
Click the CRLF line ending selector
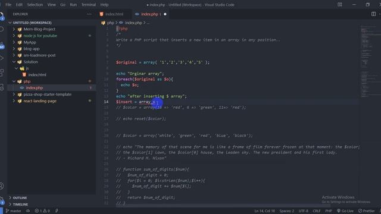click(317, 211)
